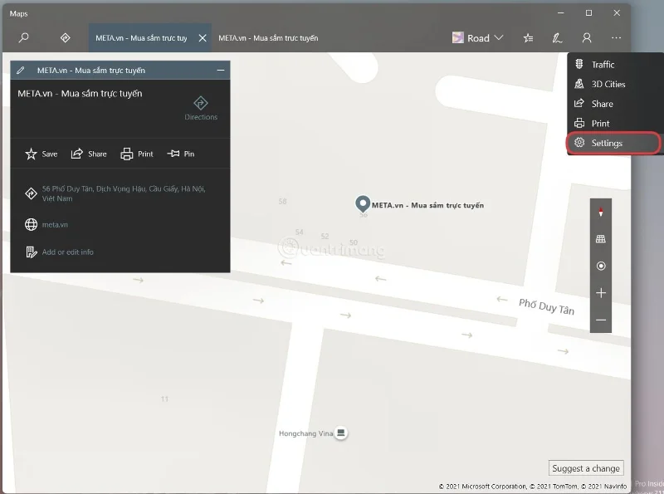
Task: Click the globe icon beside meta.vn
Action: pos(31,224)
